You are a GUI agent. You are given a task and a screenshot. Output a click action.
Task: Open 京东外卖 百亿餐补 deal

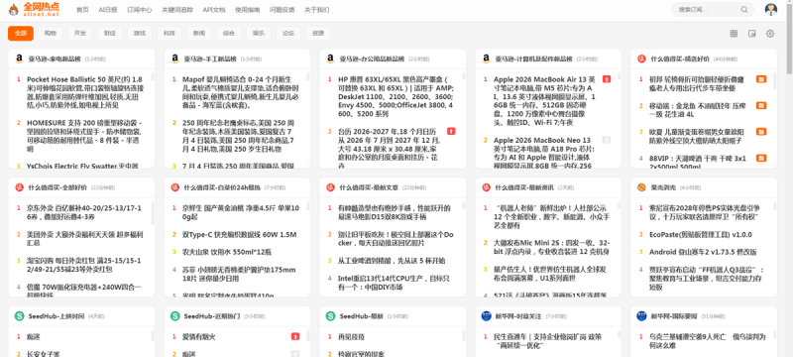[85, 212]
